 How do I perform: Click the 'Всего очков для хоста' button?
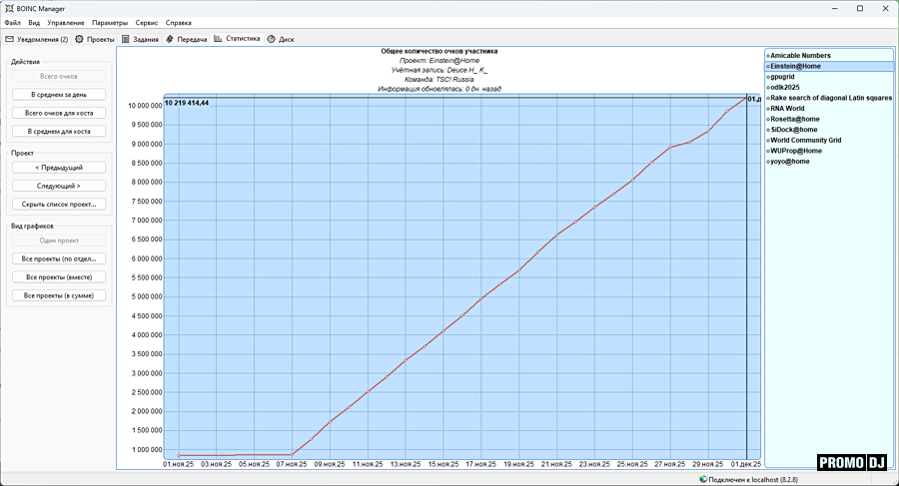coord(58,113)
